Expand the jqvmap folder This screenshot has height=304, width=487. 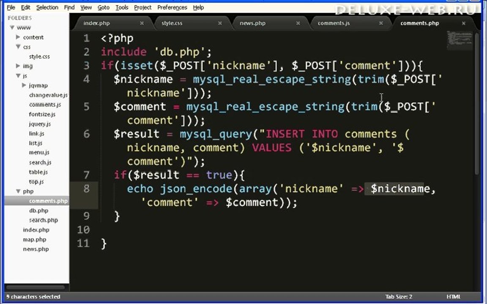pos(24,85)
